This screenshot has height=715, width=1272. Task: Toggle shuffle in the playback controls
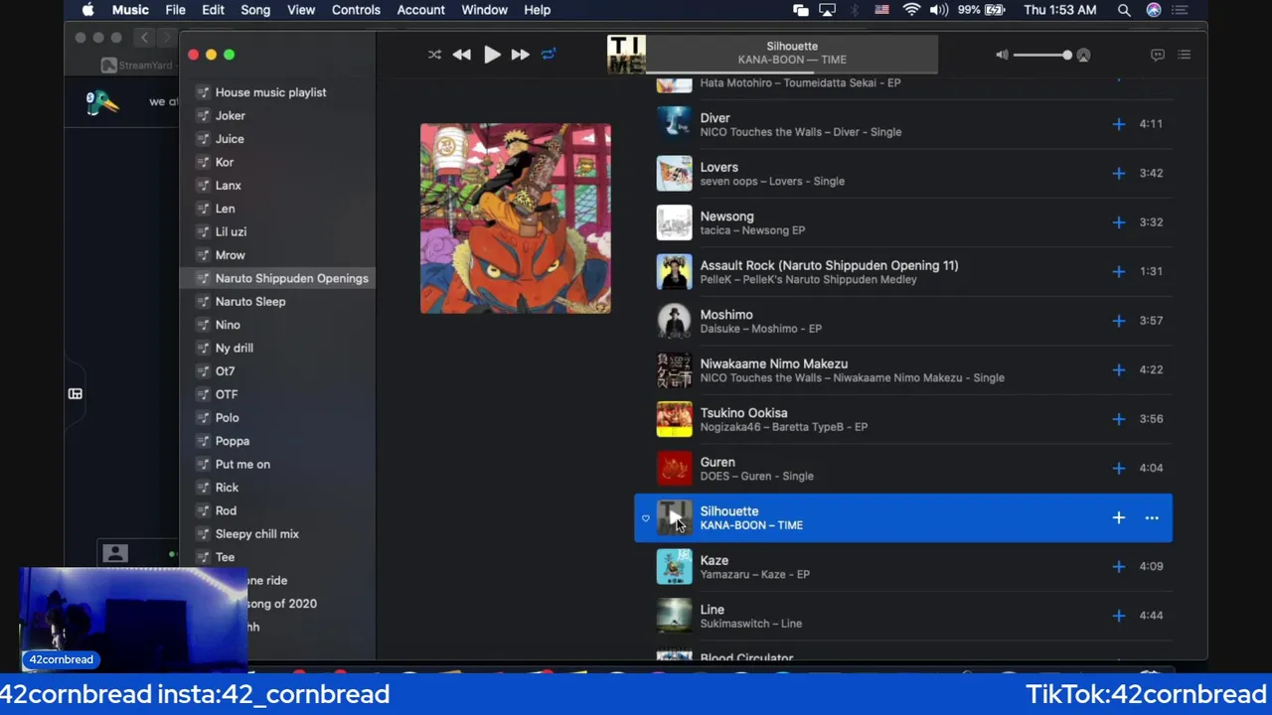[434, 55]
